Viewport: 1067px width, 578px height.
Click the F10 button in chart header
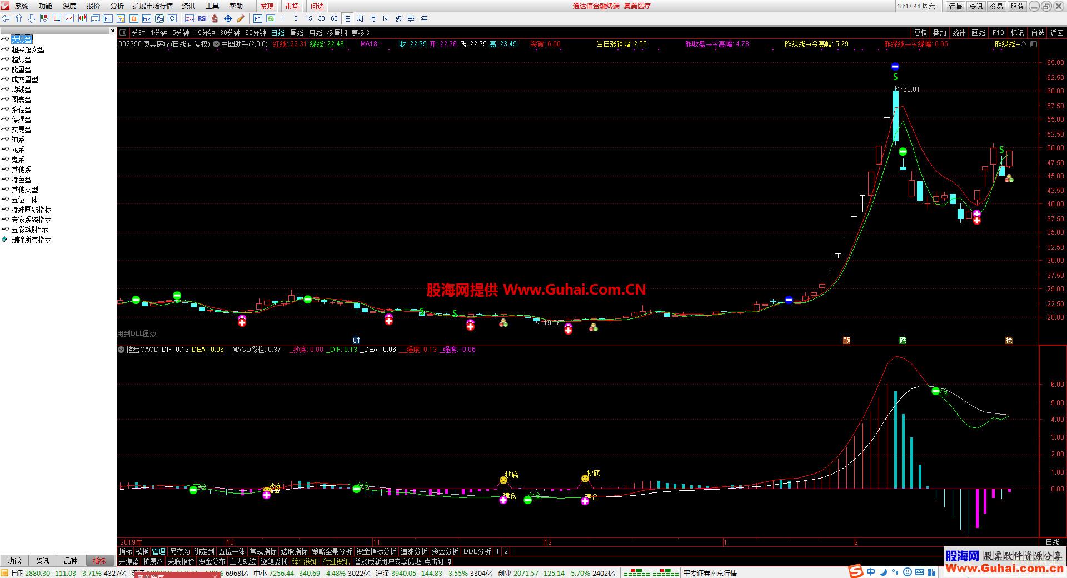(998, 33)
